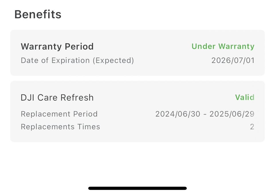This screenshot has width=275, height=195.
Task: Open the DJI Care Refresh title
Action: click(x=57, y=98)
